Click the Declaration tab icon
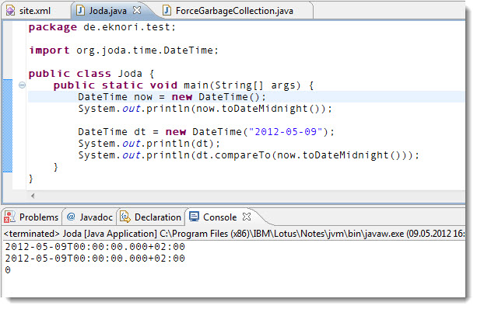The image size is (477, 309). [125, 217]
